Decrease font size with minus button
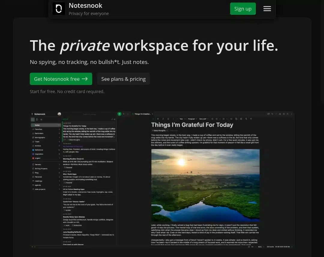Image resolution: width=324 pixels, height=257 pixels. [x=177, y=119]
